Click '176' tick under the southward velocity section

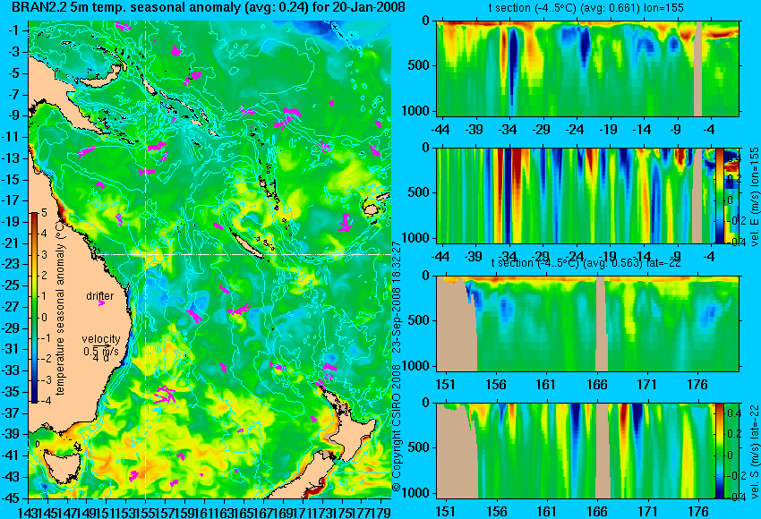(697, 512)
